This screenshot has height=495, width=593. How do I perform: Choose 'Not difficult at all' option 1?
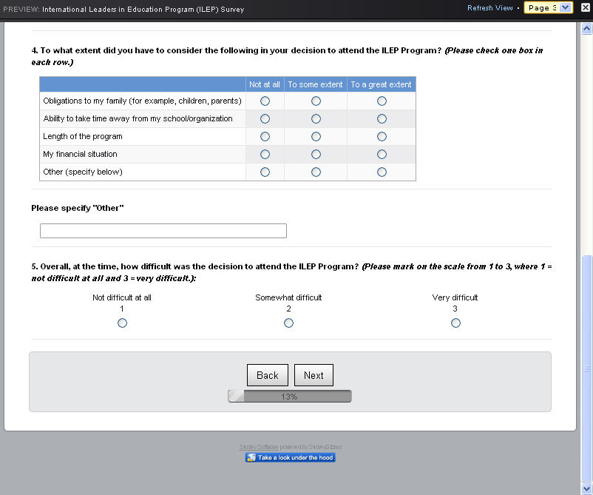[122, 323]
